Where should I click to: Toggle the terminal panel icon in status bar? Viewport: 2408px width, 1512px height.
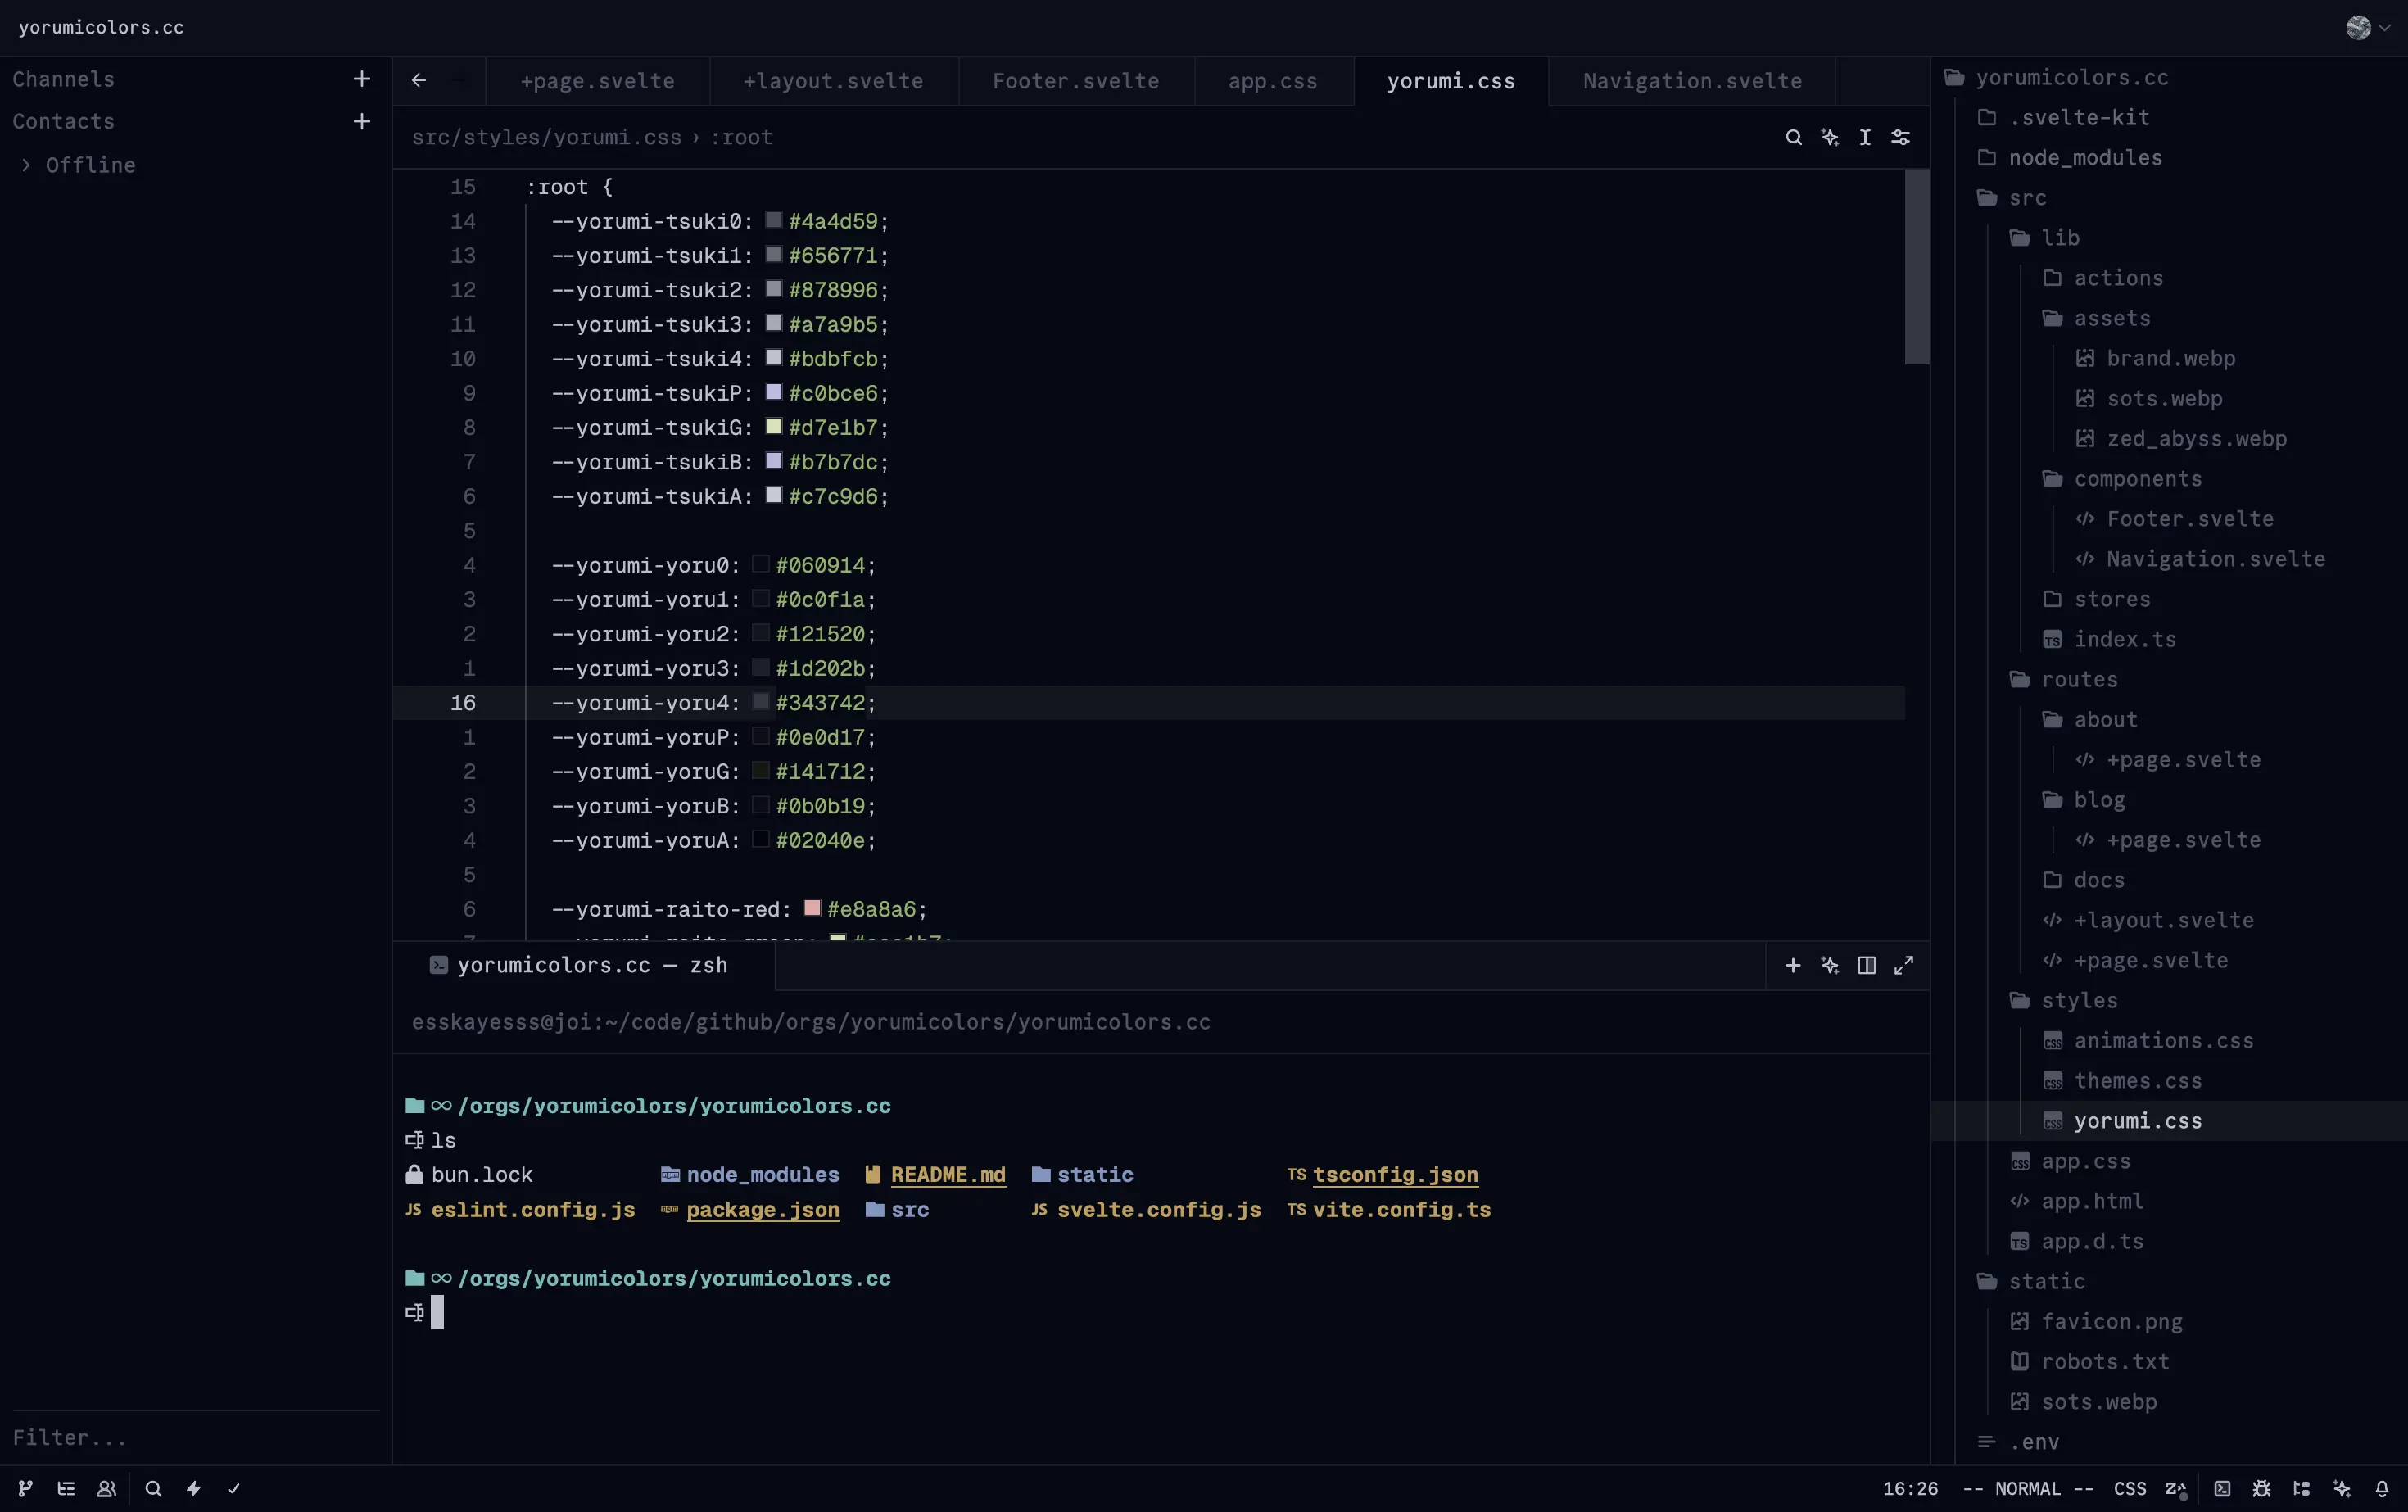pos(2222,1489)
